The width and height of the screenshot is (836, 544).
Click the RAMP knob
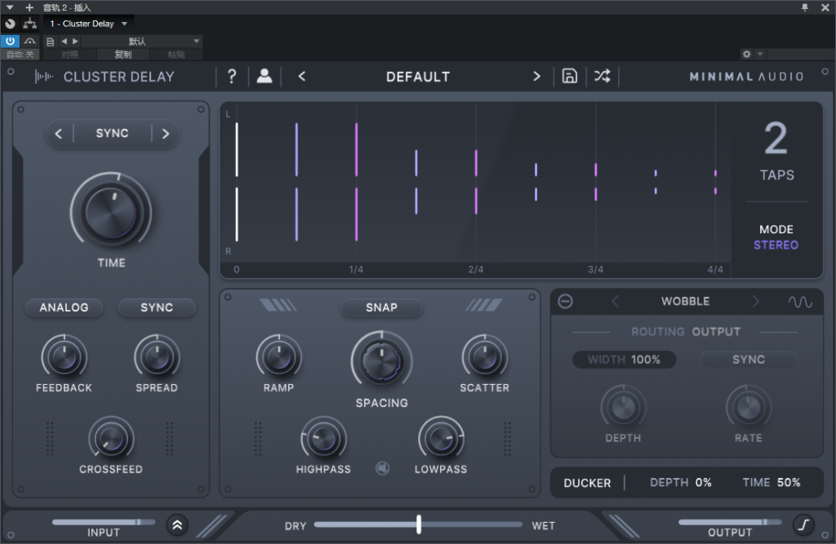279,356
